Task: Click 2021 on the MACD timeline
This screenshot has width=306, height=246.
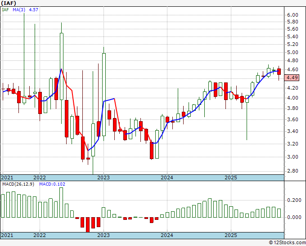Action: 7,235
